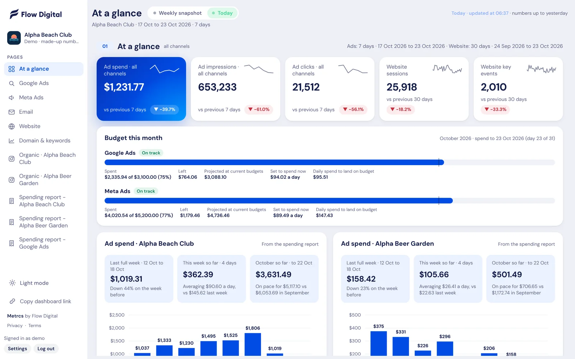575x359 pixels.
Task: Click the Log out button
Action: pyautogui.click(x=46, y=349)
